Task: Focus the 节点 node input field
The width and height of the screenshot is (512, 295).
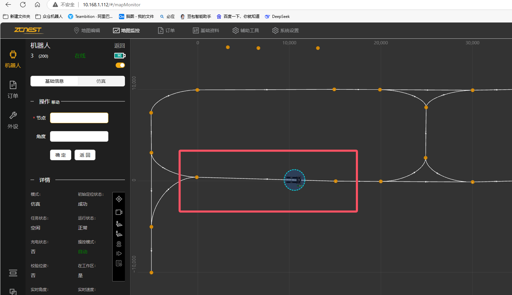Action: pos(79,118)
